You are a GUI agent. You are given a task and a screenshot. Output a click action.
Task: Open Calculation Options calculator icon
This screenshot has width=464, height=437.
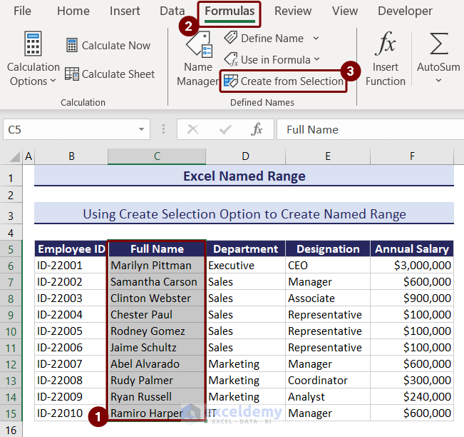tap(33, 44)
